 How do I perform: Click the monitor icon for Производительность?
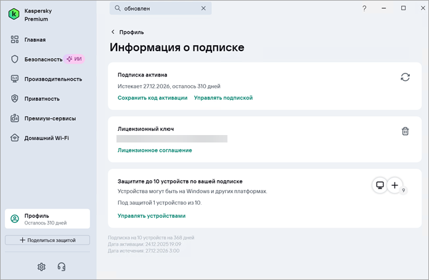[15, 79]
